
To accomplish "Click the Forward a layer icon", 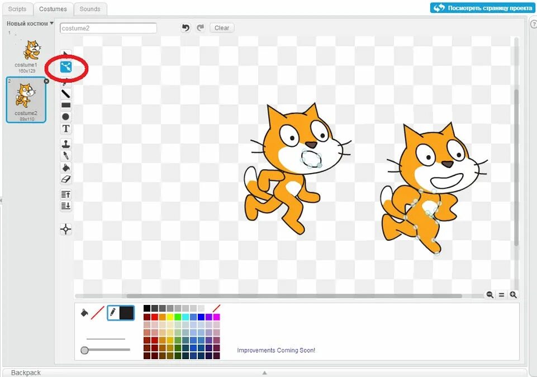I will pyautogui.click(x=66, y=194).
